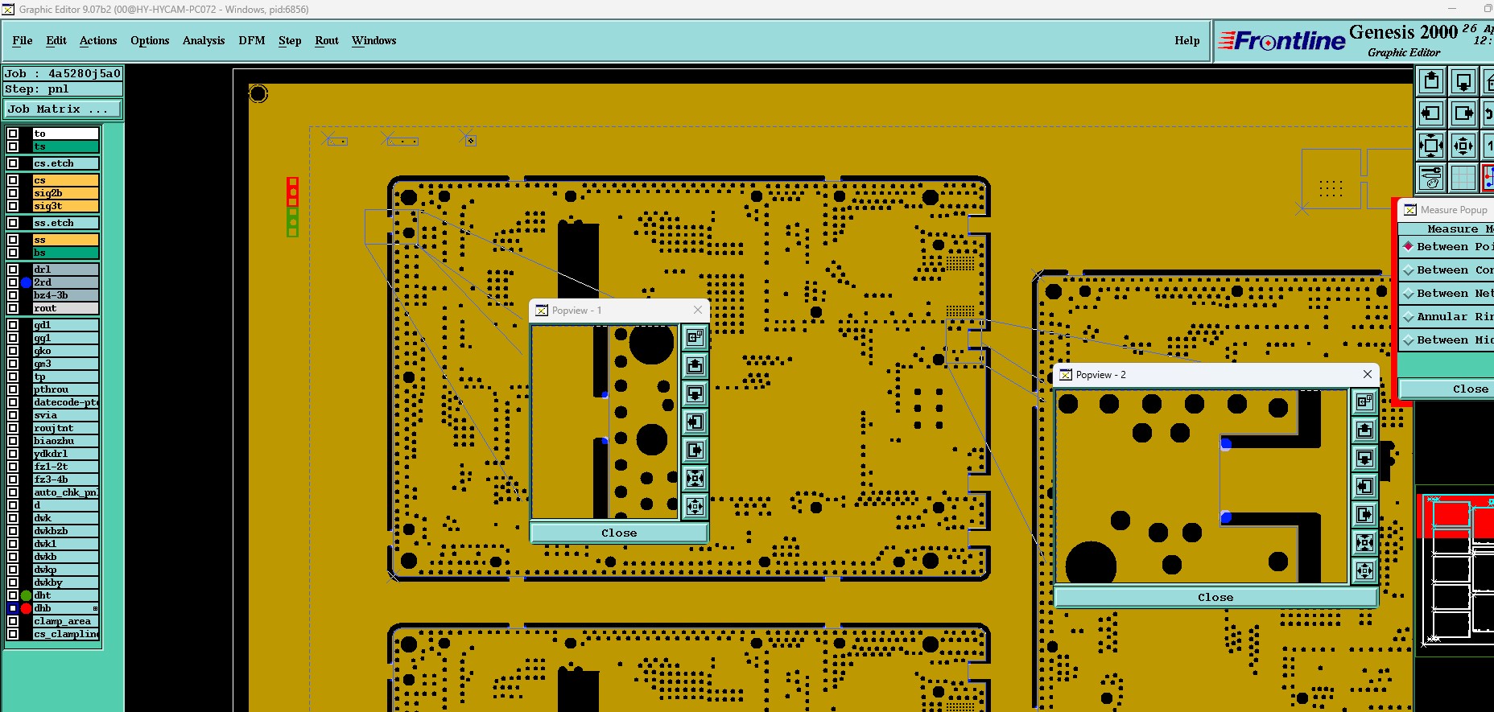Open the DFM menu
This screenshot has width=1494, height=712.
click(x=252, y=40)
